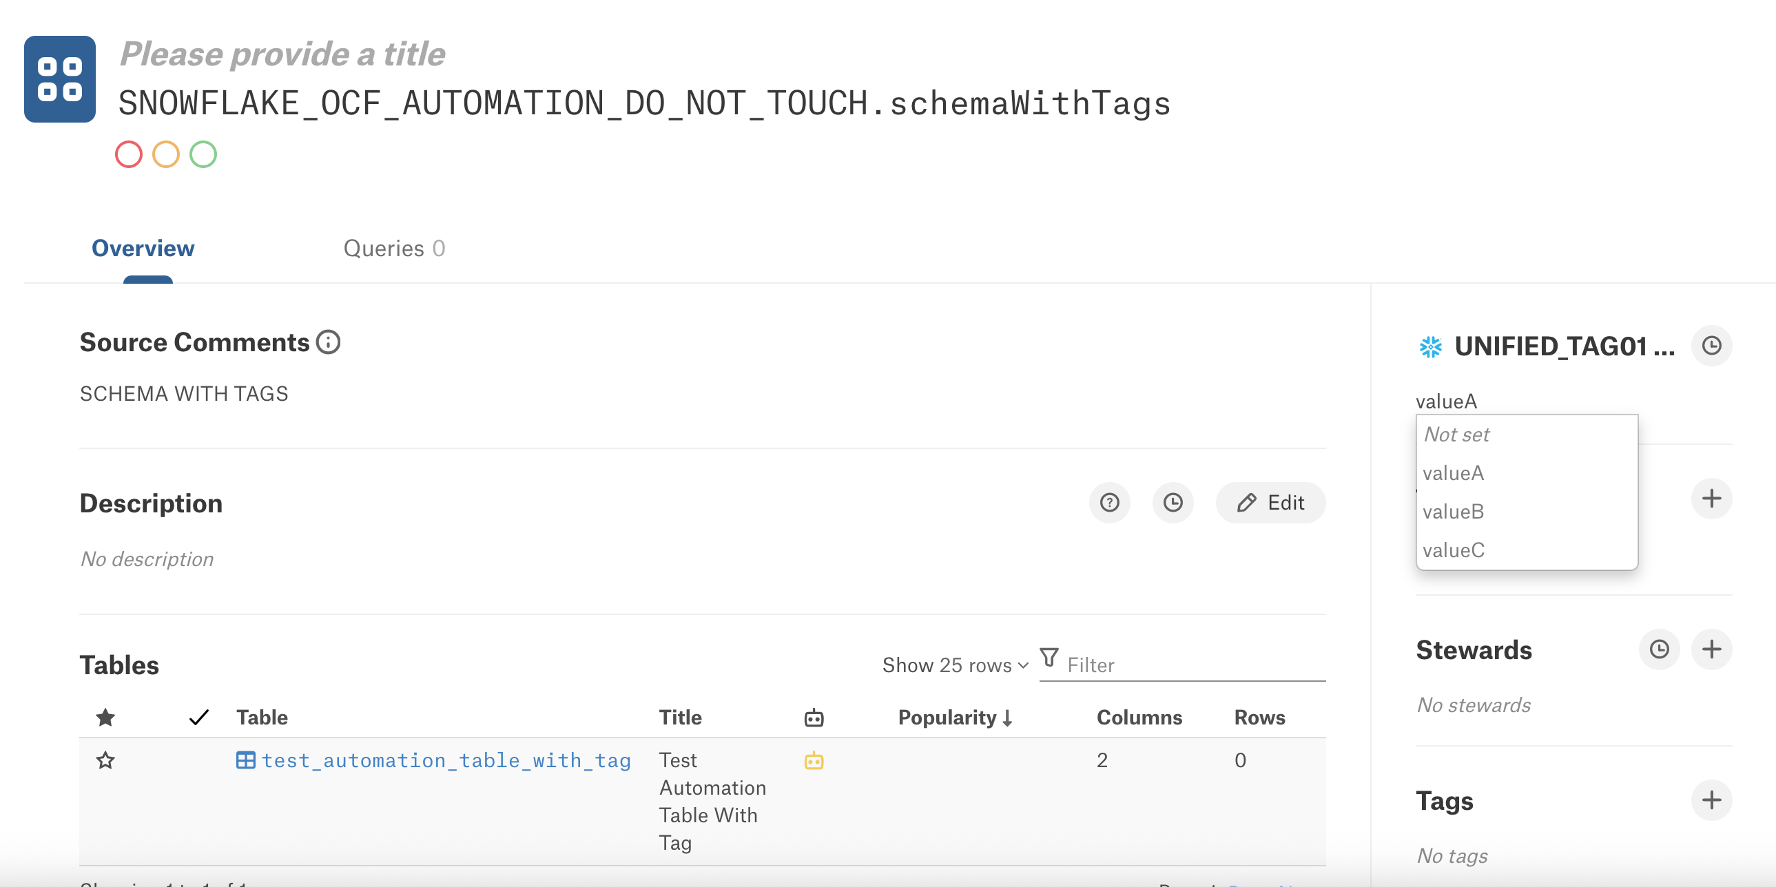Select the green endorsement flag circle
Image resolution: width=1776 pixels, height=887 pixels.
tap(203, 154)
